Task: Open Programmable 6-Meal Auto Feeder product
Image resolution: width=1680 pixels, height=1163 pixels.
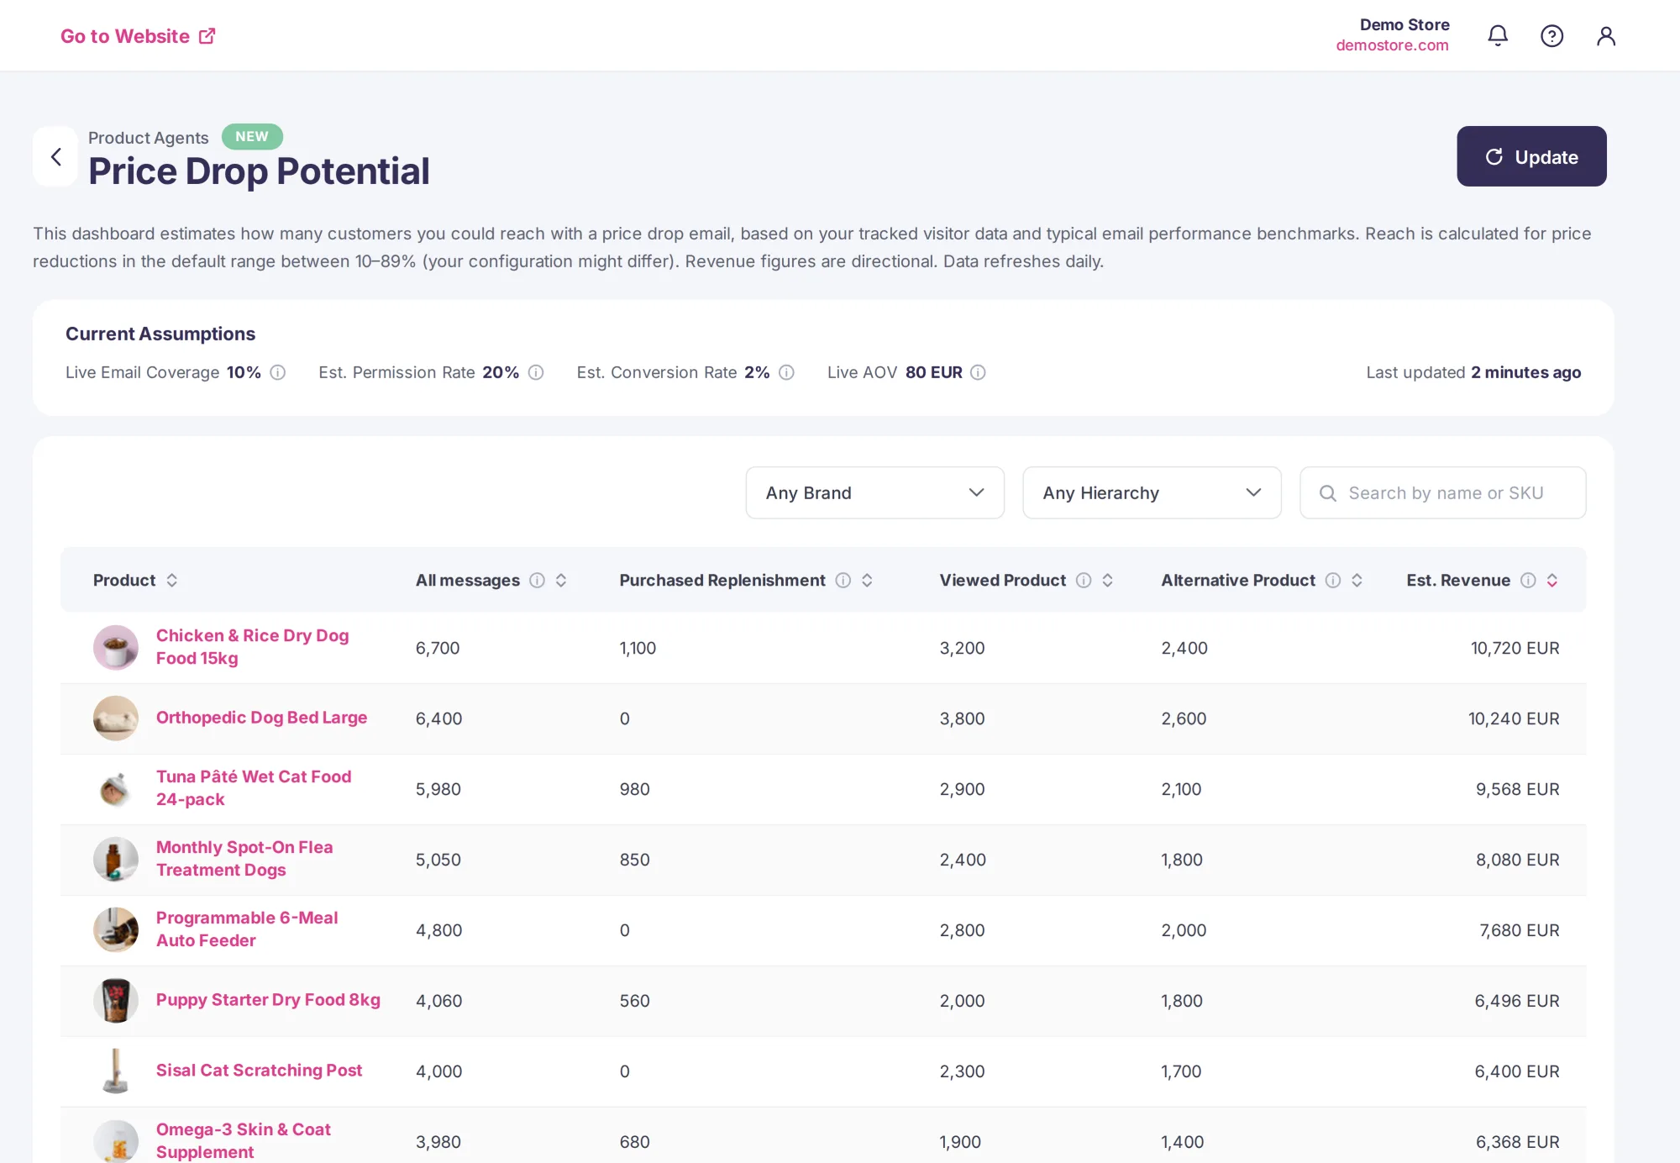Action: [x=247, y=929]
